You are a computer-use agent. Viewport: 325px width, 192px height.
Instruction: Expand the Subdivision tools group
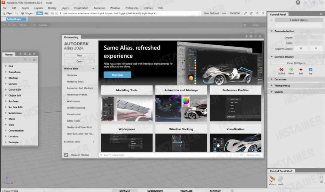point(6,113)
